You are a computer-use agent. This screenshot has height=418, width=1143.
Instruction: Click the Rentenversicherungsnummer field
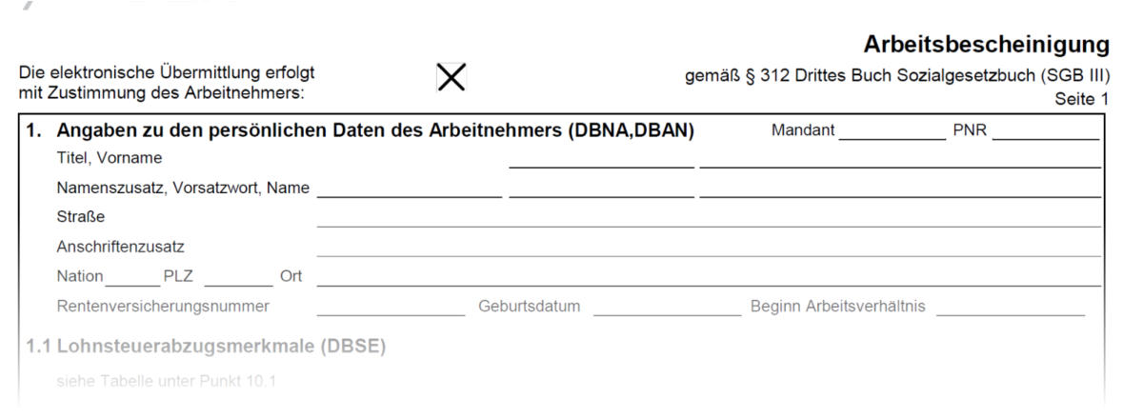[391, 307]
